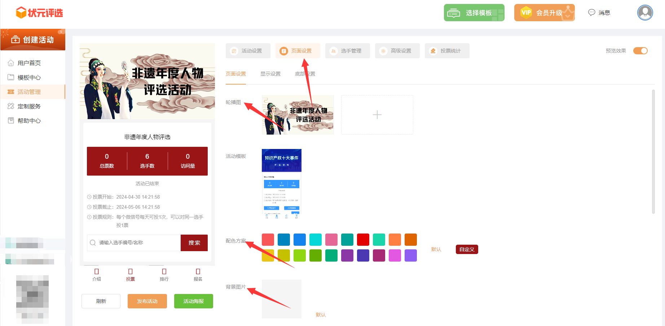Click the plus box to add carousel image
The image size is (665, 326).
click(x=377, y=115)
